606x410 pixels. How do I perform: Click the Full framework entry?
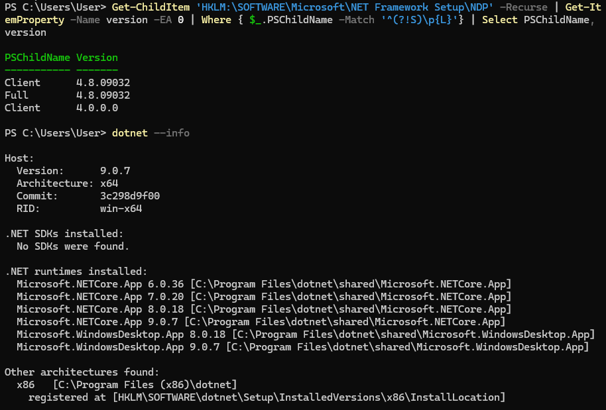point(17,95)
